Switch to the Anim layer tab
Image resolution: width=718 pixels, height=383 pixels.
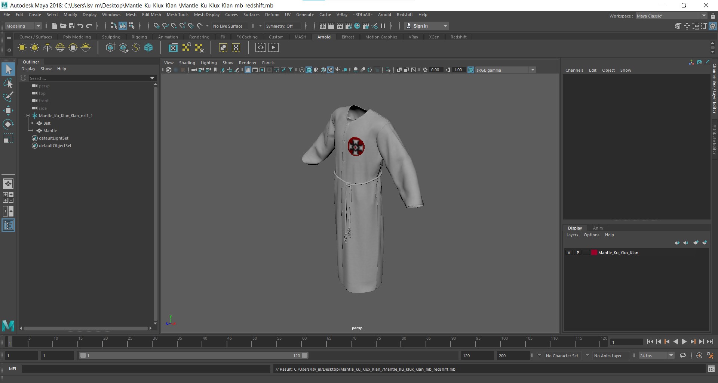[598, 228]
